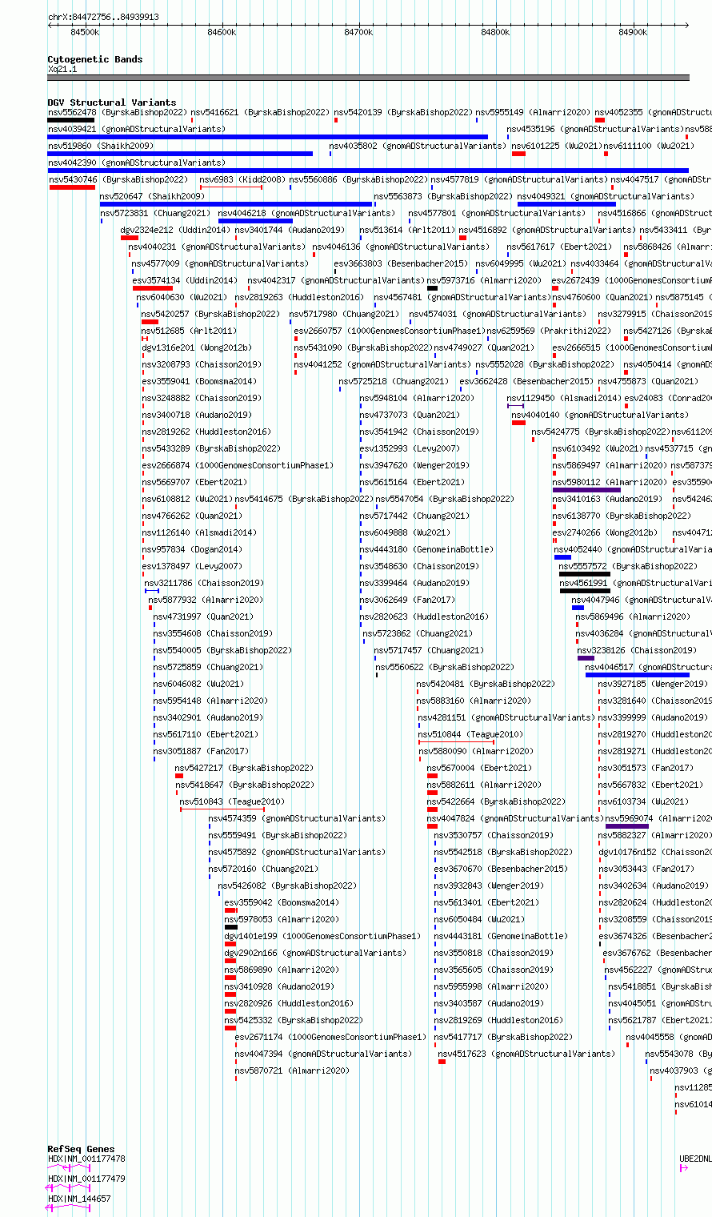Screen dimensions: 712x1217
Task: Open the HDX|NM_001177479 gene label
Action: pos(86,1179)
